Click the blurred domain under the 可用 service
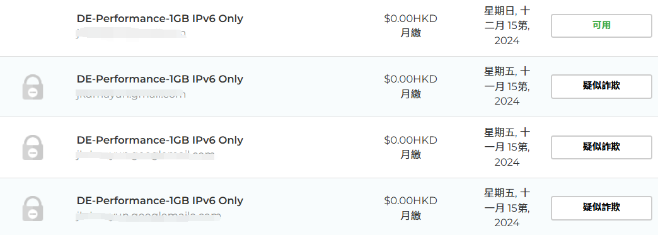Image resolution: width=658 pixels, height=235 pixels. (x=131, y=33)
